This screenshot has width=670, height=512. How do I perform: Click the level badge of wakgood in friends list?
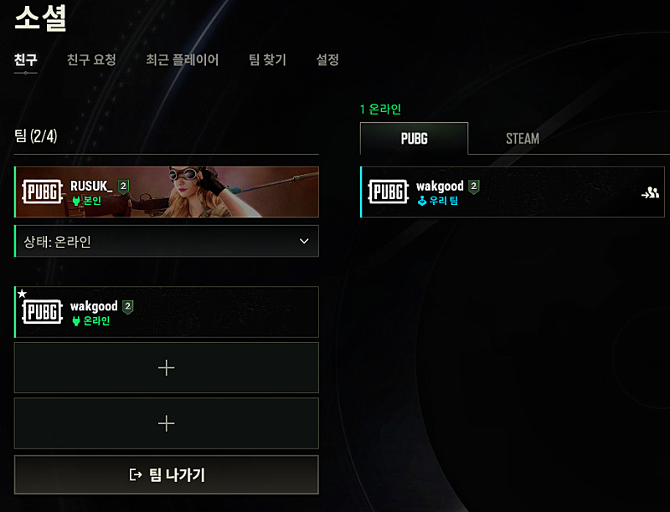(x=474, y=187)
